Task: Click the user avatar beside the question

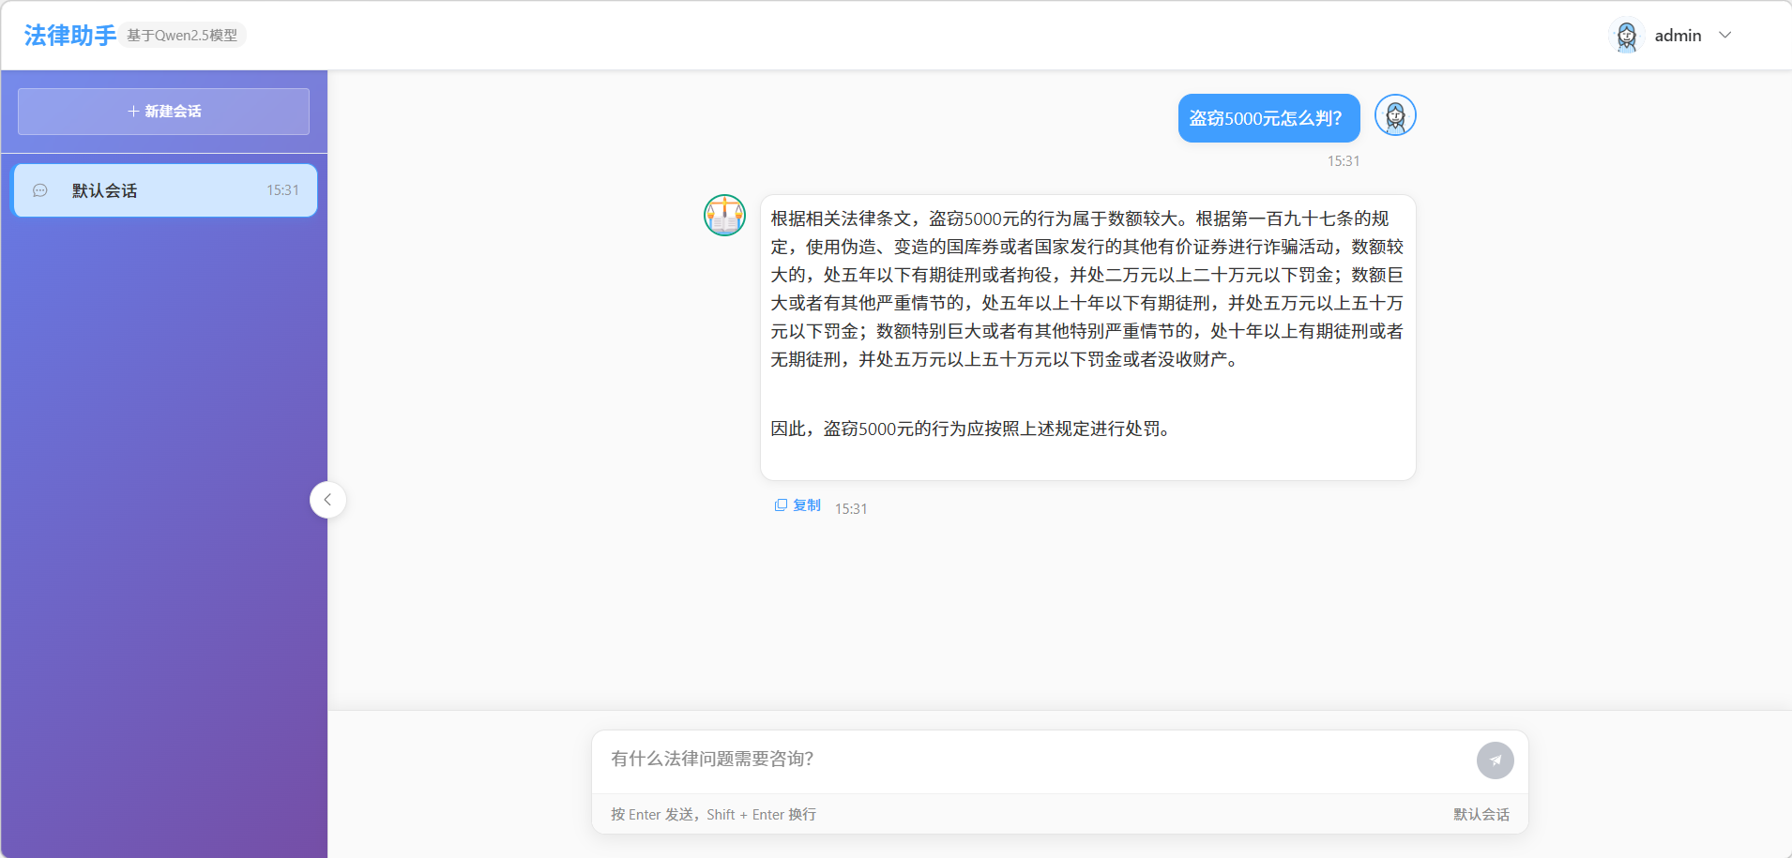Action: [1395, 115]
